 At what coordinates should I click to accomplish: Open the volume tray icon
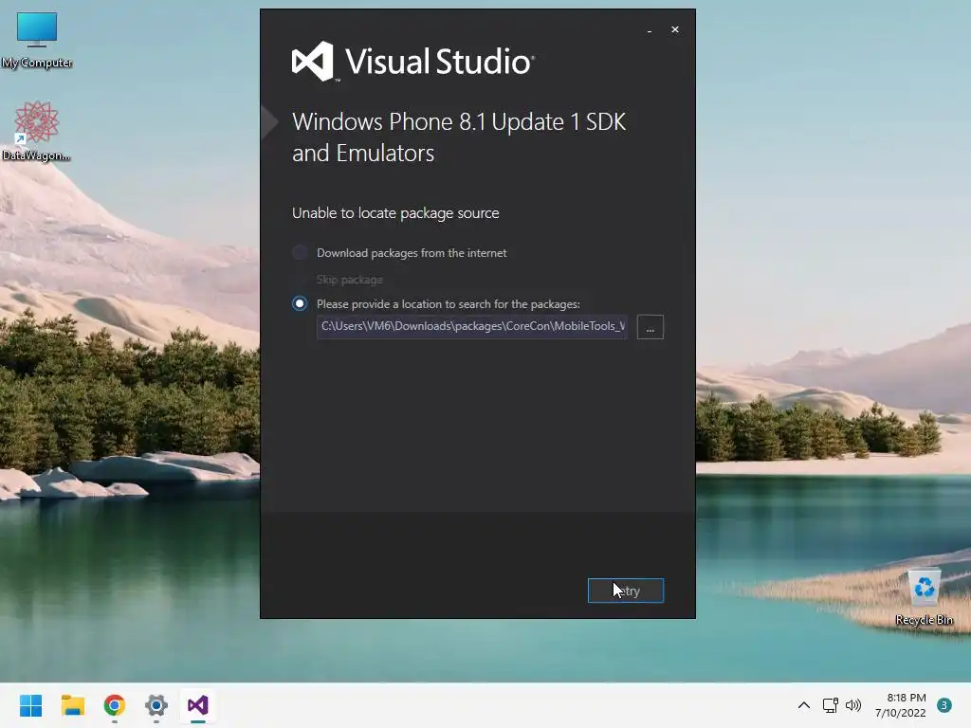point(853,705)
